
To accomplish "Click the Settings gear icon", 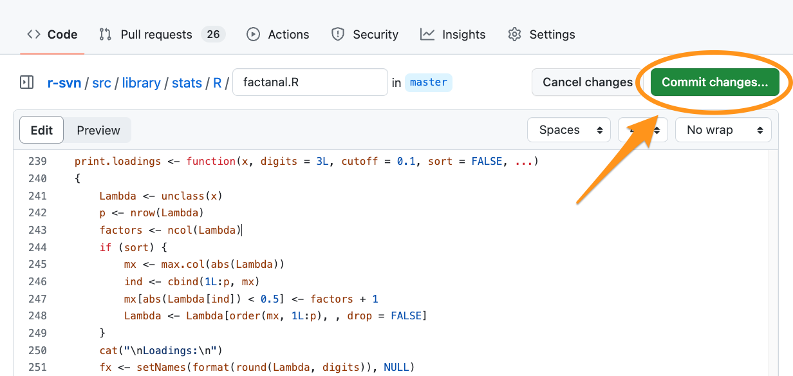I will 514,35.
